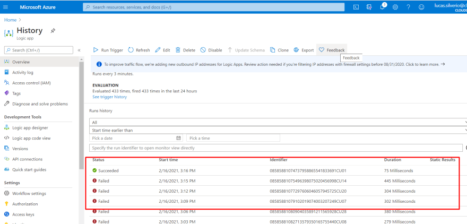The height and width of the screenshot is (224, 467).
Task: Click the help question mark icon
Action: [x=408, y=7]
